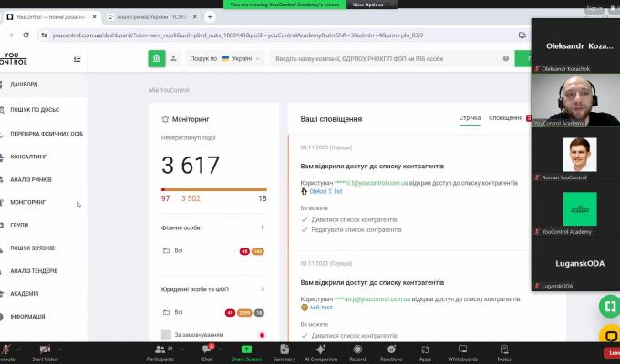620x364 pixels.
Task: Launch AI Companion in Zoom toolbar
Action: [321, 352]
